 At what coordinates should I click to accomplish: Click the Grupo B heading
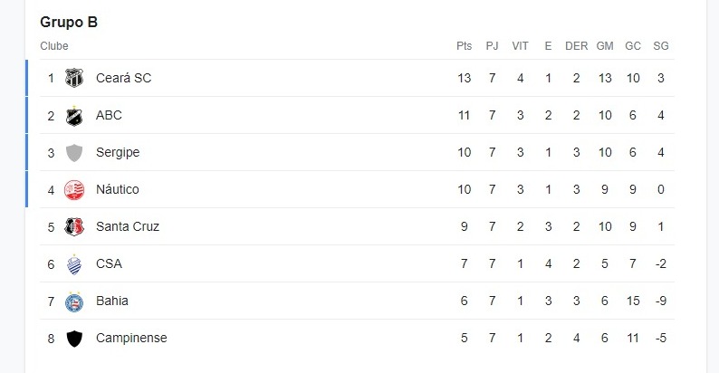point(69,22)
